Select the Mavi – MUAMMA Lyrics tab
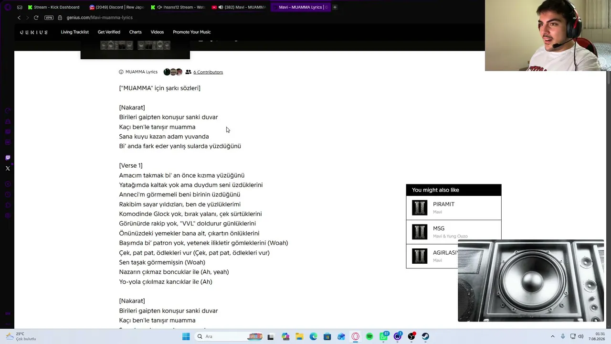611x344 pixels. [x=300, y=7]
